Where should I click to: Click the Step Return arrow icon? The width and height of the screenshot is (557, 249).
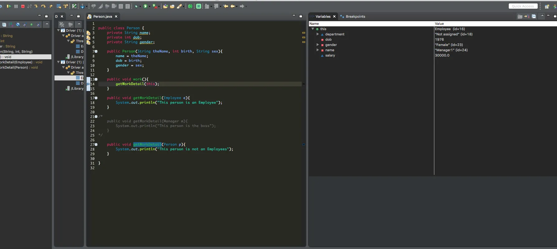pos(51,6)
